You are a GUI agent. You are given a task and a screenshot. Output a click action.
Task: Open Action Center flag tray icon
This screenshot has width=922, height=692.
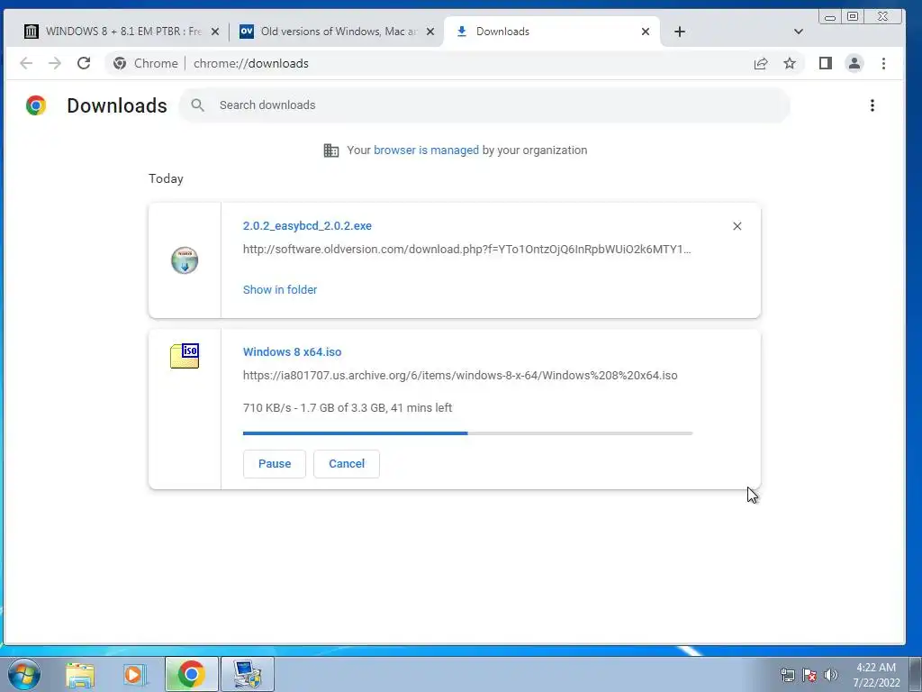tap(809, 675)
